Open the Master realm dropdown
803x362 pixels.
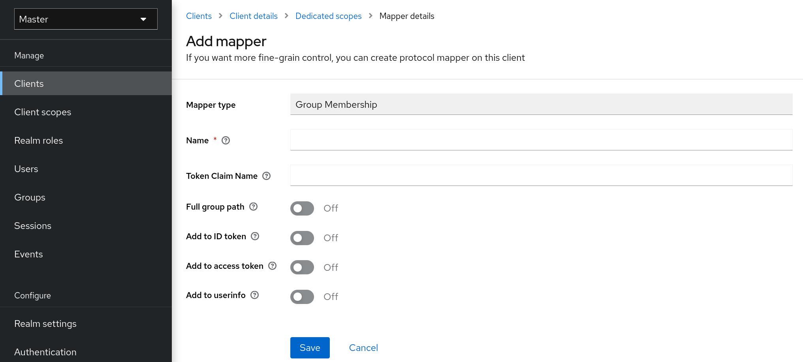click(85, 19)
